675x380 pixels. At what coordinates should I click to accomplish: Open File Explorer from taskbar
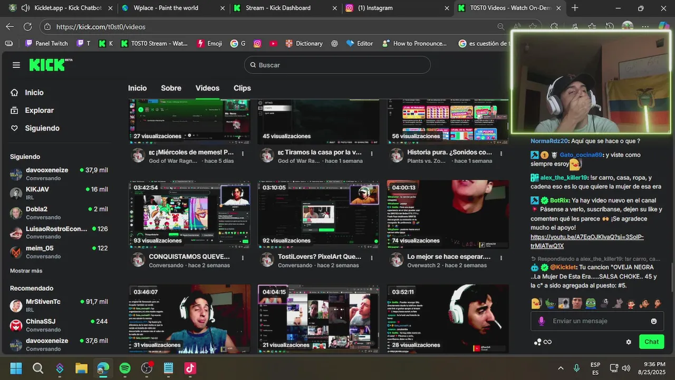[81, 368]
